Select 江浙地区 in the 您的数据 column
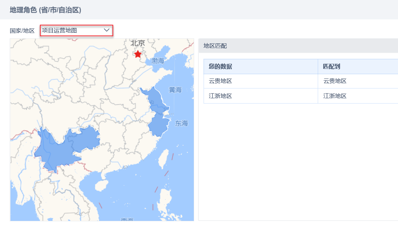The height and width of the screenshot is (227, 398). [x=220, y=96]
